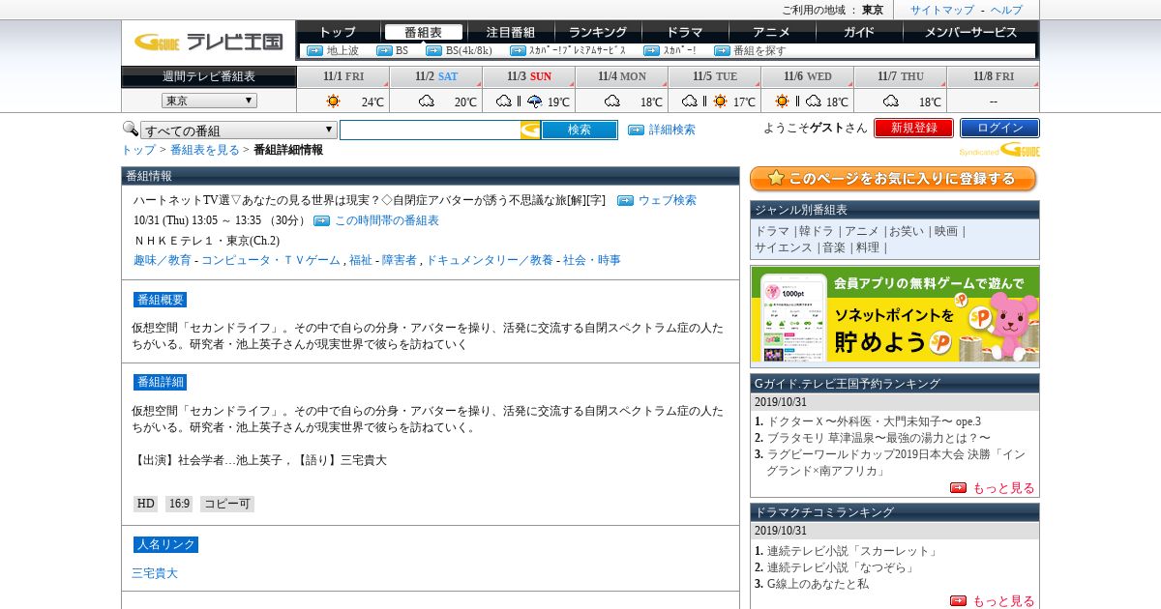Viewport: 1161px width, 609px height.
Task: Open the メンバーサービス navigation tab
Action: (x=970, y=32)
